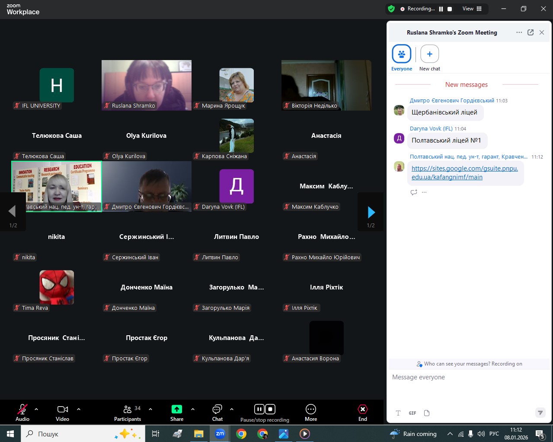
Task: Start a New chat
Action: coord(429,54)
